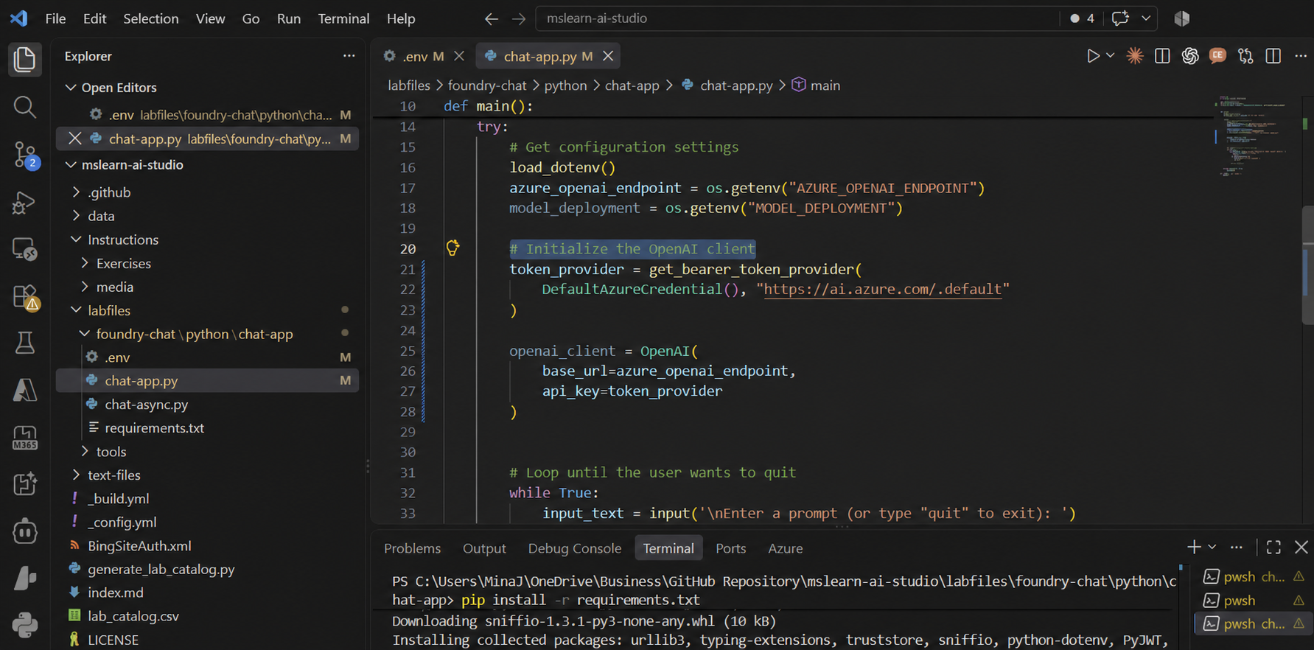1314x650 pixels.
Task: Open chat-async.py from the file tree
Action: coord(146,405)
